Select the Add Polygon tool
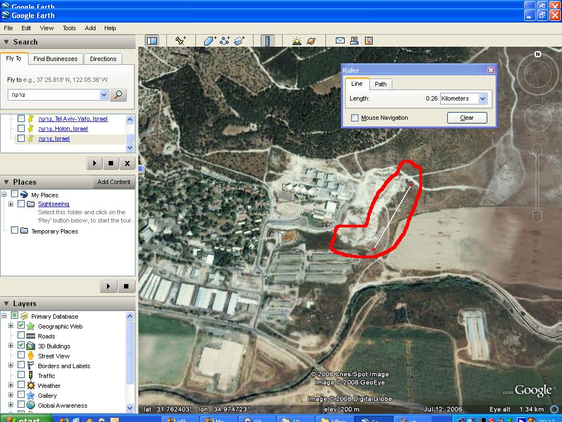The image size is (562, 422). [x=210, y=41]
